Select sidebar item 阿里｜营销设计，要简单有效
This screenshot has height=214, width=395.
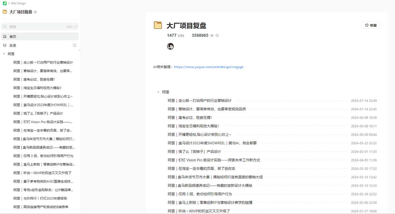point(43,71)
